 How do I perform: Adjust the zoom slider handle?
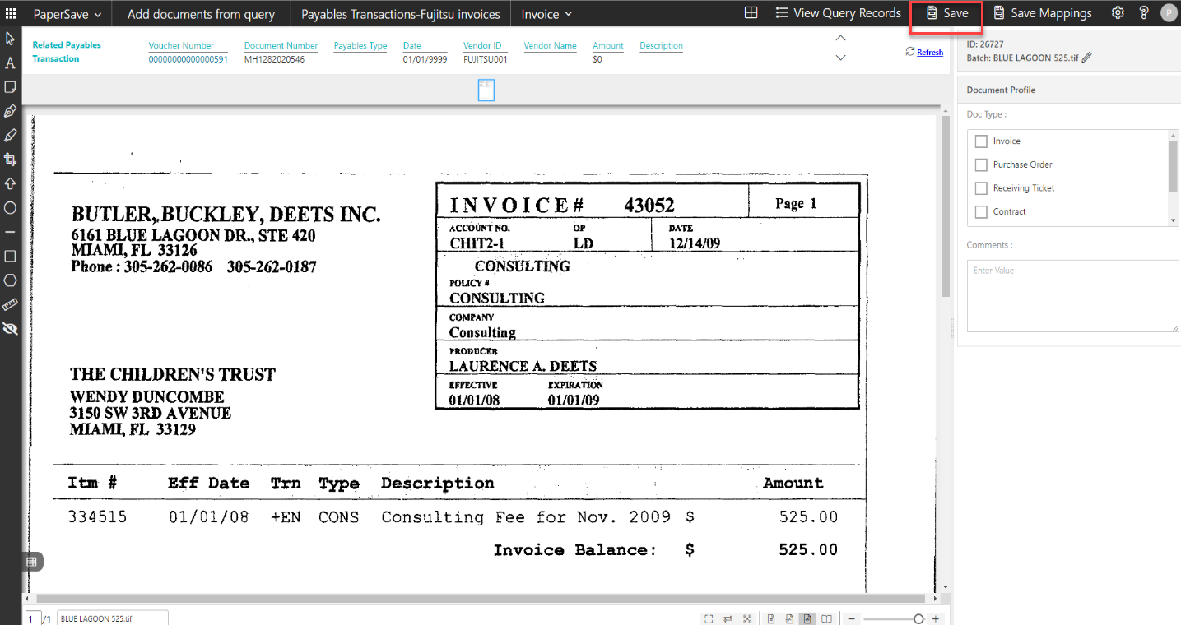(918, 618)
